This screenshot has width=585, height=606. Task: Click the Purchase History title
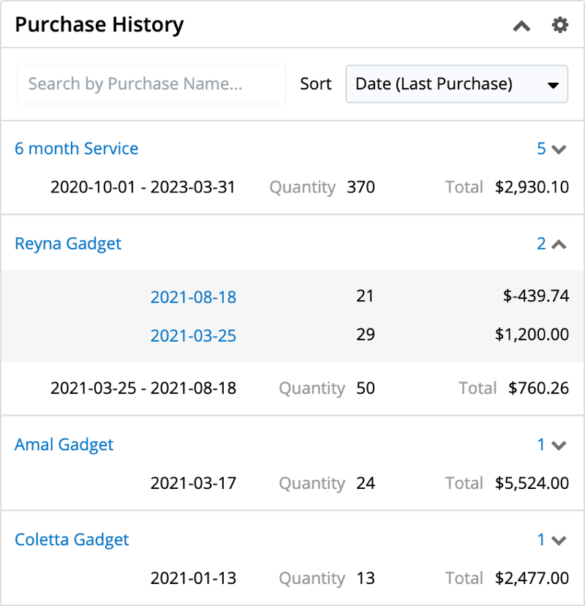point(99,25)
